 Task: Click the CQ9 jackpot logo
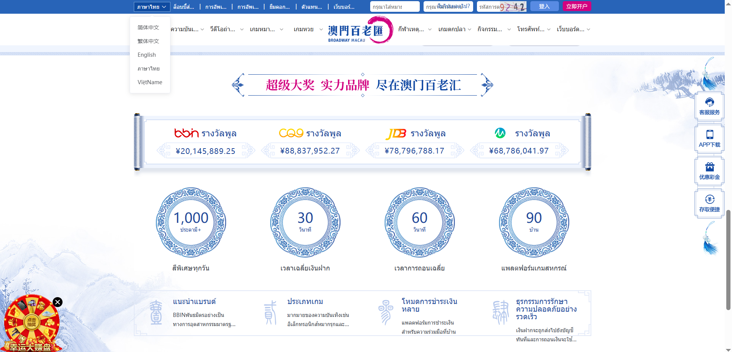click(291, 133)
